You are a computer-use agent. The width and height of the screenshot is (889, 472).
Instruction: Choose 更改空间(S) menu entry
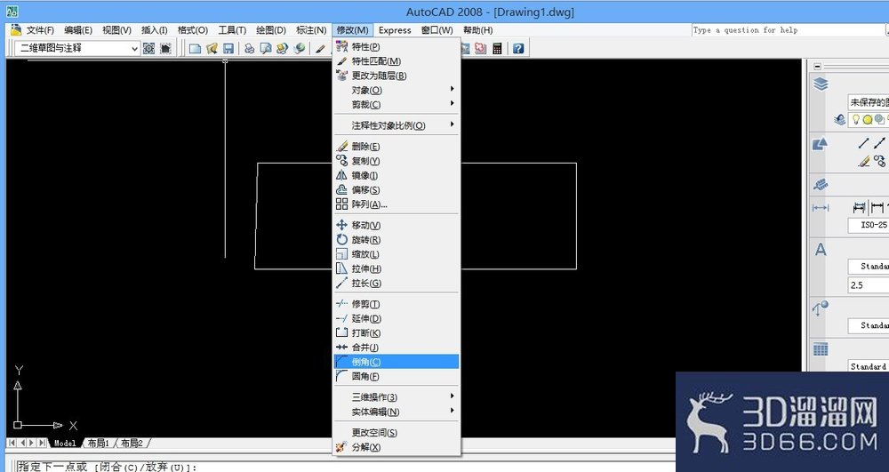click(x=396, y=432)
